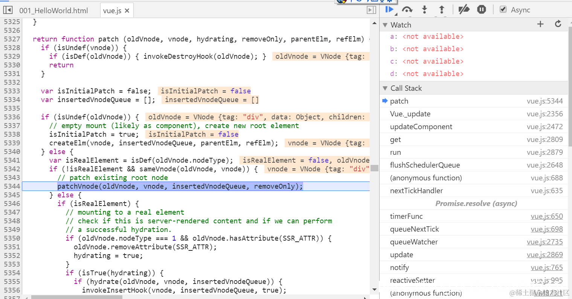The image size is (572, 299).
Task: Select nextTickHandler call stack frame
Action: pos(473,191)
